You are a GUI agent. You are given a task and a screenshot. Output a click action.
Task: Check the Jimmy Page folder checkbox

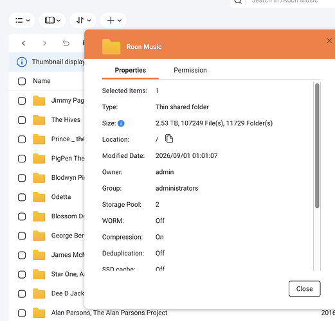[22, 101]
